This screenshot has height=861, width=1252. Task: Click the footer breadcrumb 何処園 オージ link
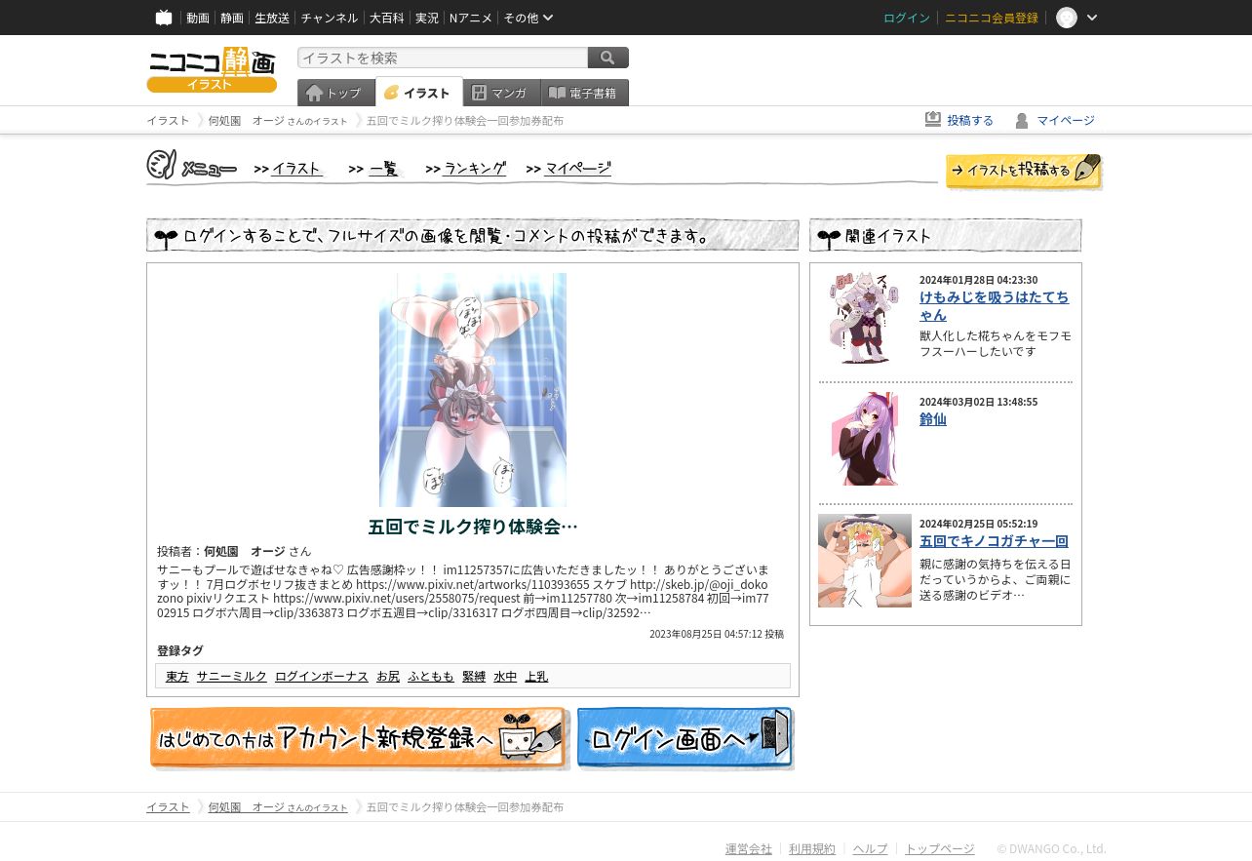(x=277, y=807)
